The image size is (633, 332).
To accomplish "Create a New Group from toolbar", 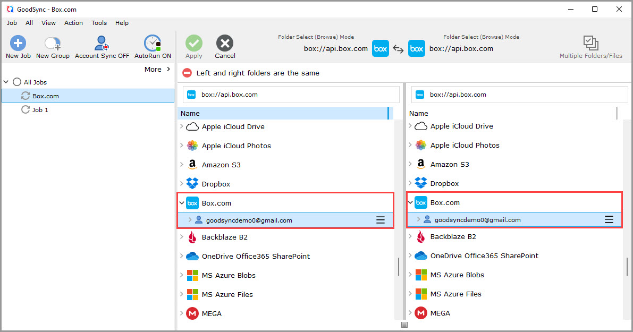I will pos(53,47).
